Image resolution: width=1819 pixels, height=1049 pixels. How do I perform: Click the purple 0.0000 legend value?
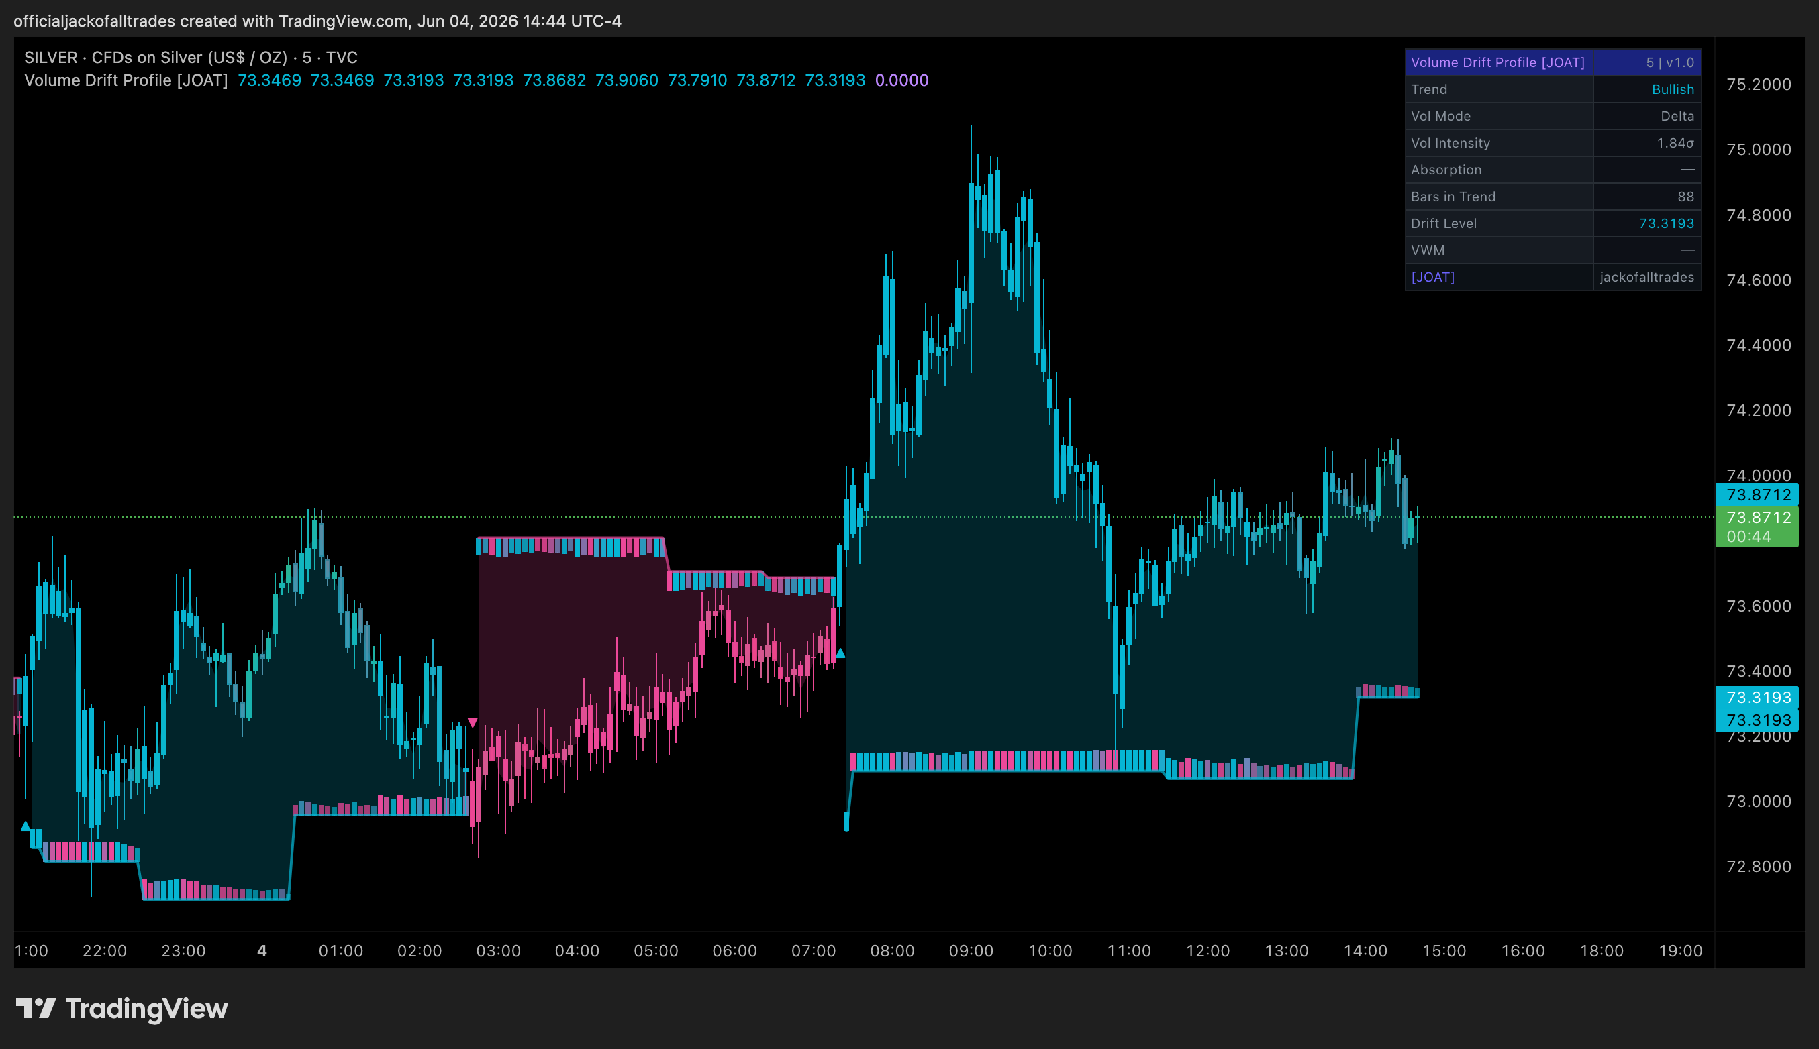[x=902, y=80]
